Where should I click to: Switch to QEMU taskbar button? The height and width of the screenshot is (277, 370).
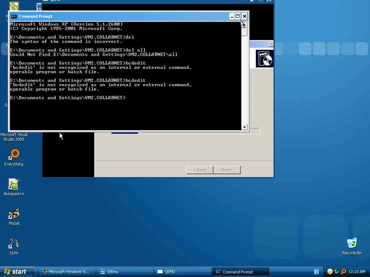(x=182, y=272)
